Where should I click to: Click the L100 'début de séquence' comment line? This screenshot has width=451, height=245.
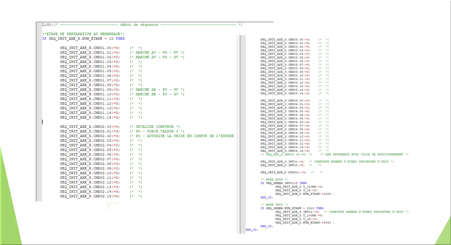coord(142,25)
